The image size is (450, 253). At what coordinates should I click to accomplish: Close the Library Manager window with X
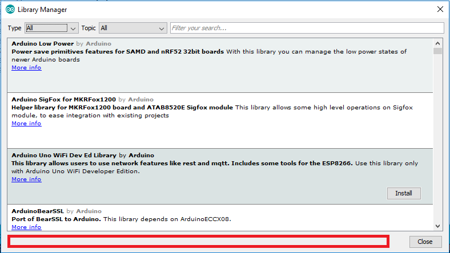pos(440,9)
